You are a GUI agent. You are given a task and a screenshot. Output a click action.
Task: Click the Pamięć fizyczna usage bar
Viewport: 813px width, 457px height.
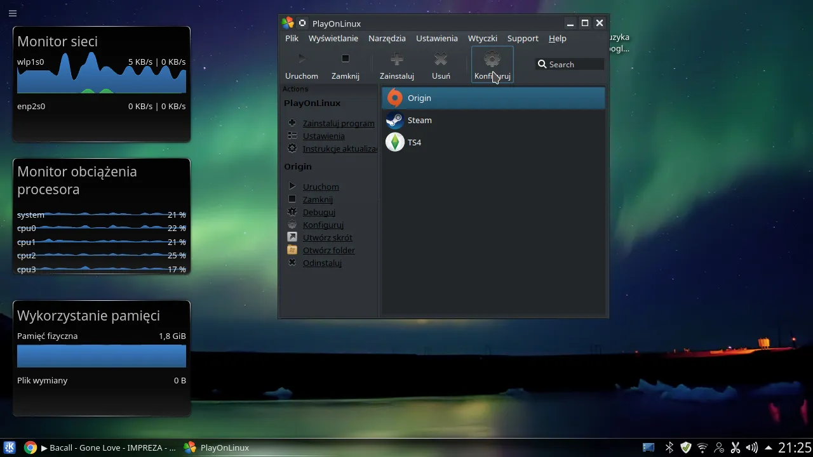pos(102,356)
